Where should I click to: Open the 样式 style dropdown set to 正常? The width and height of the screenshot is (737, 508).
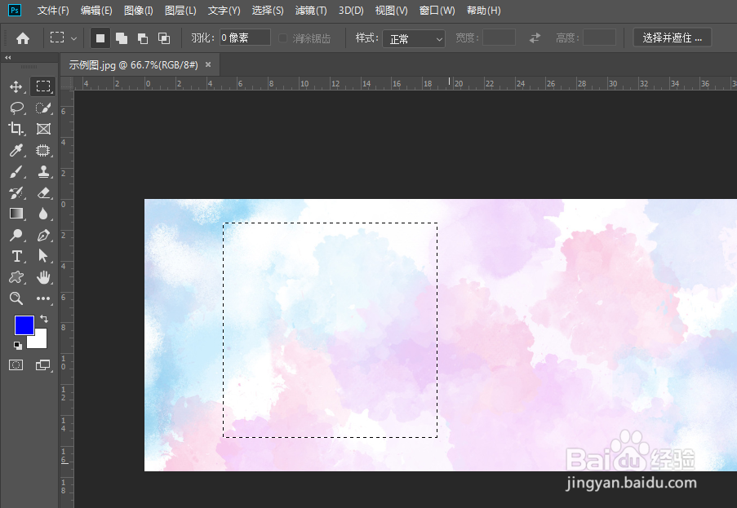(x=414, y=38)
